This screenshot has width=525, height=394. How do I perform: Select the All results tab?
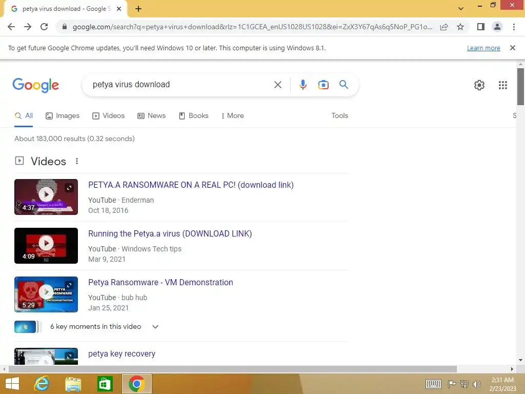click(x=24, y=115)
